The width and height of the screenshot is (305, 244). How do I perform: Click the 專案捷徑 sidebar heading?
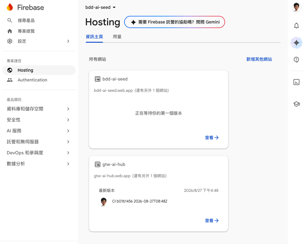click(14, 61)
